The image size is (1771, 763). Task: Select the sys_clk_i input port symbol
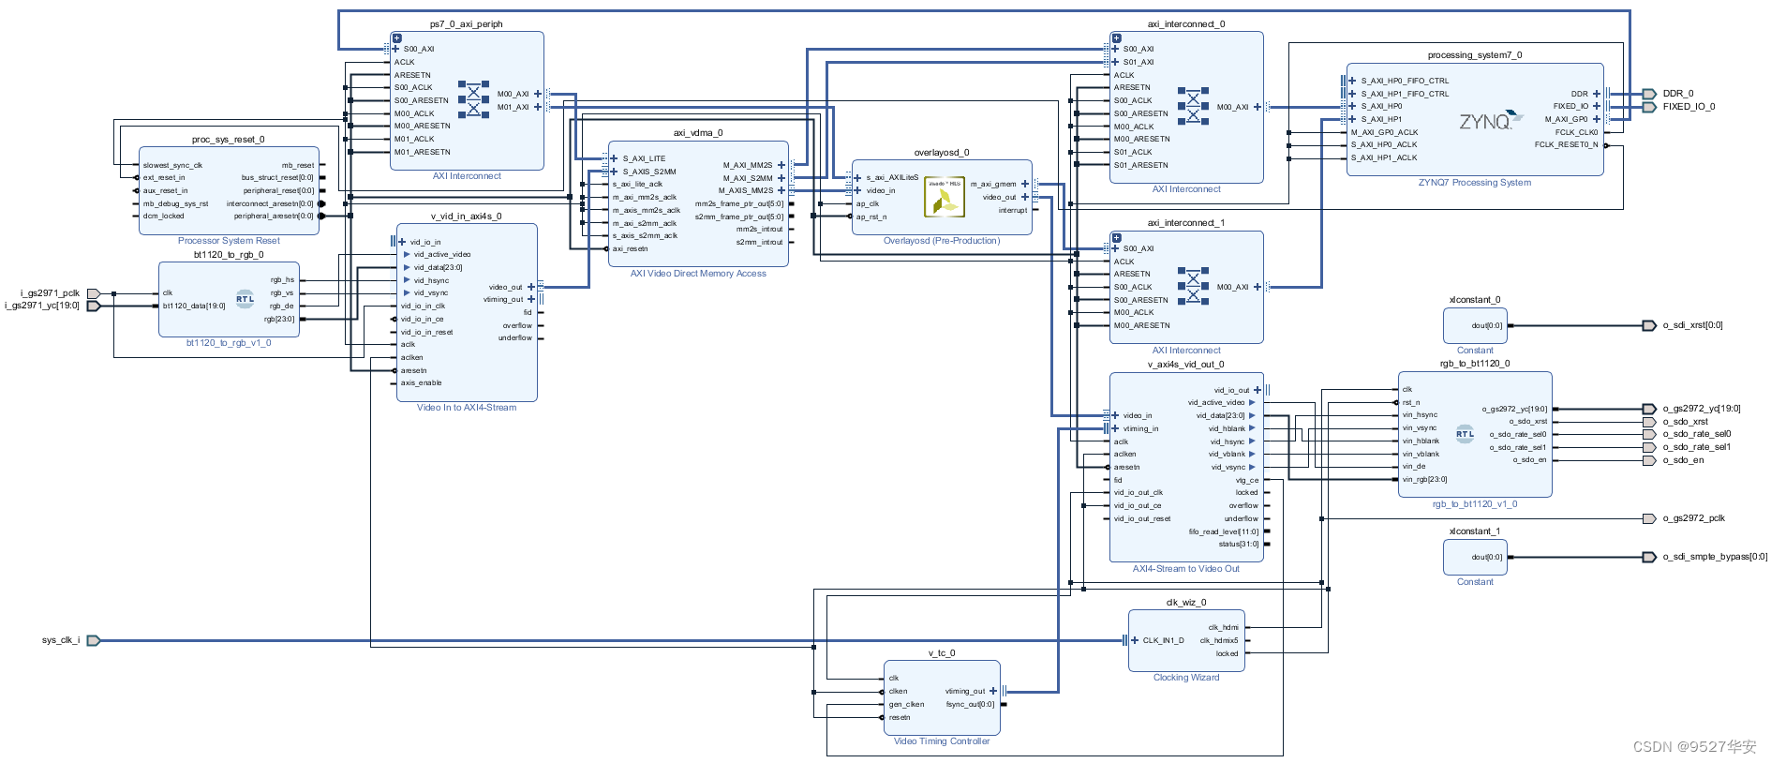coord(94,640)
